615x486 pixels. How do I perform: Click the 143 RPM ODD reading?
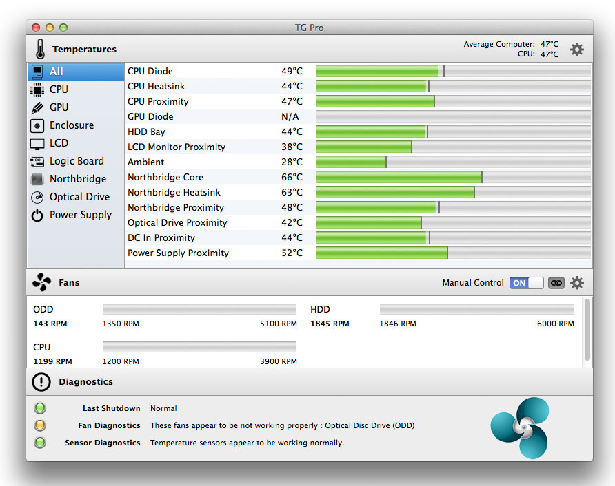click(50, 324)
